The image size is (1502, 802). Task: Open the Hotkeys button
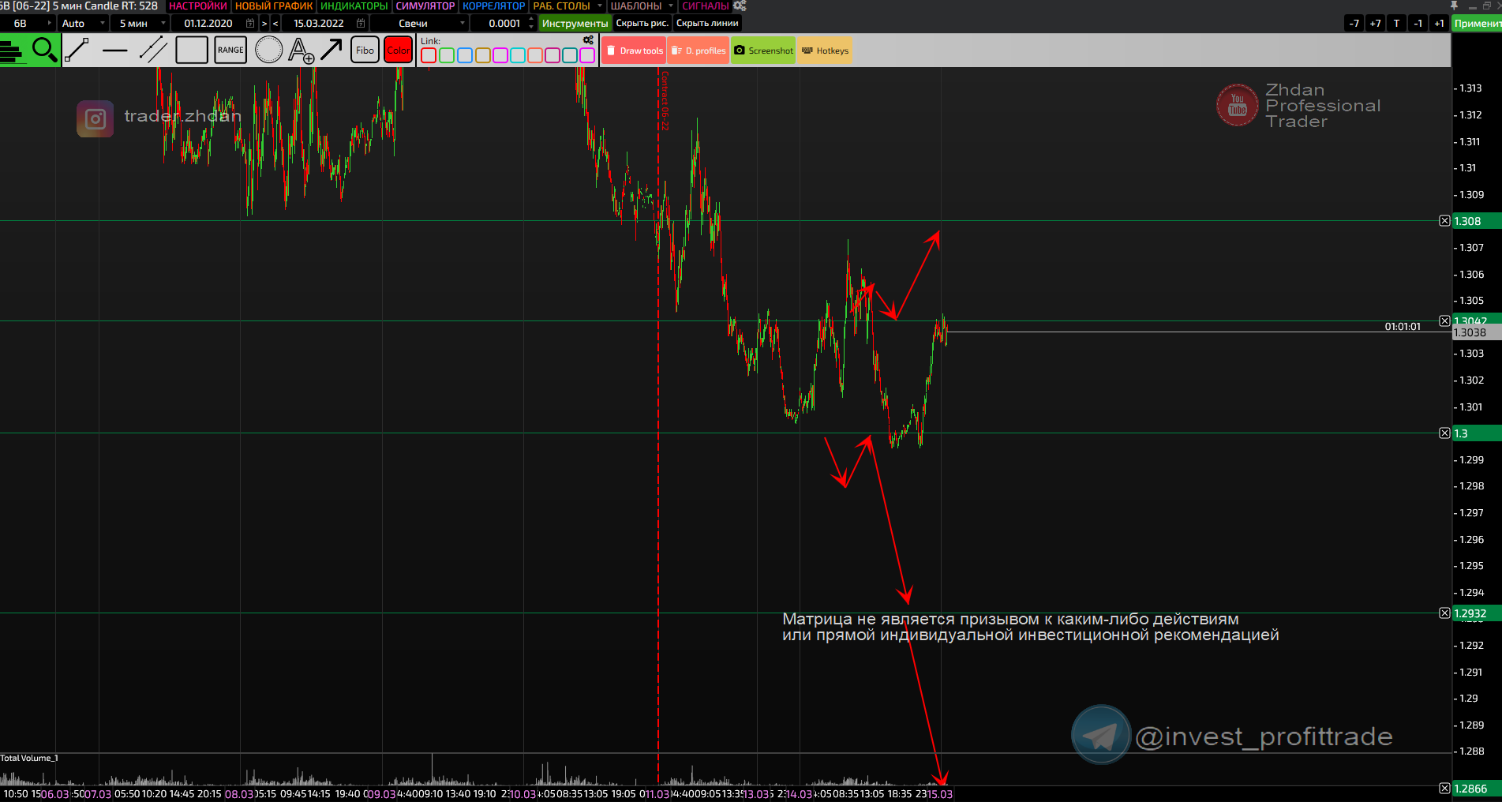[825, 51]
